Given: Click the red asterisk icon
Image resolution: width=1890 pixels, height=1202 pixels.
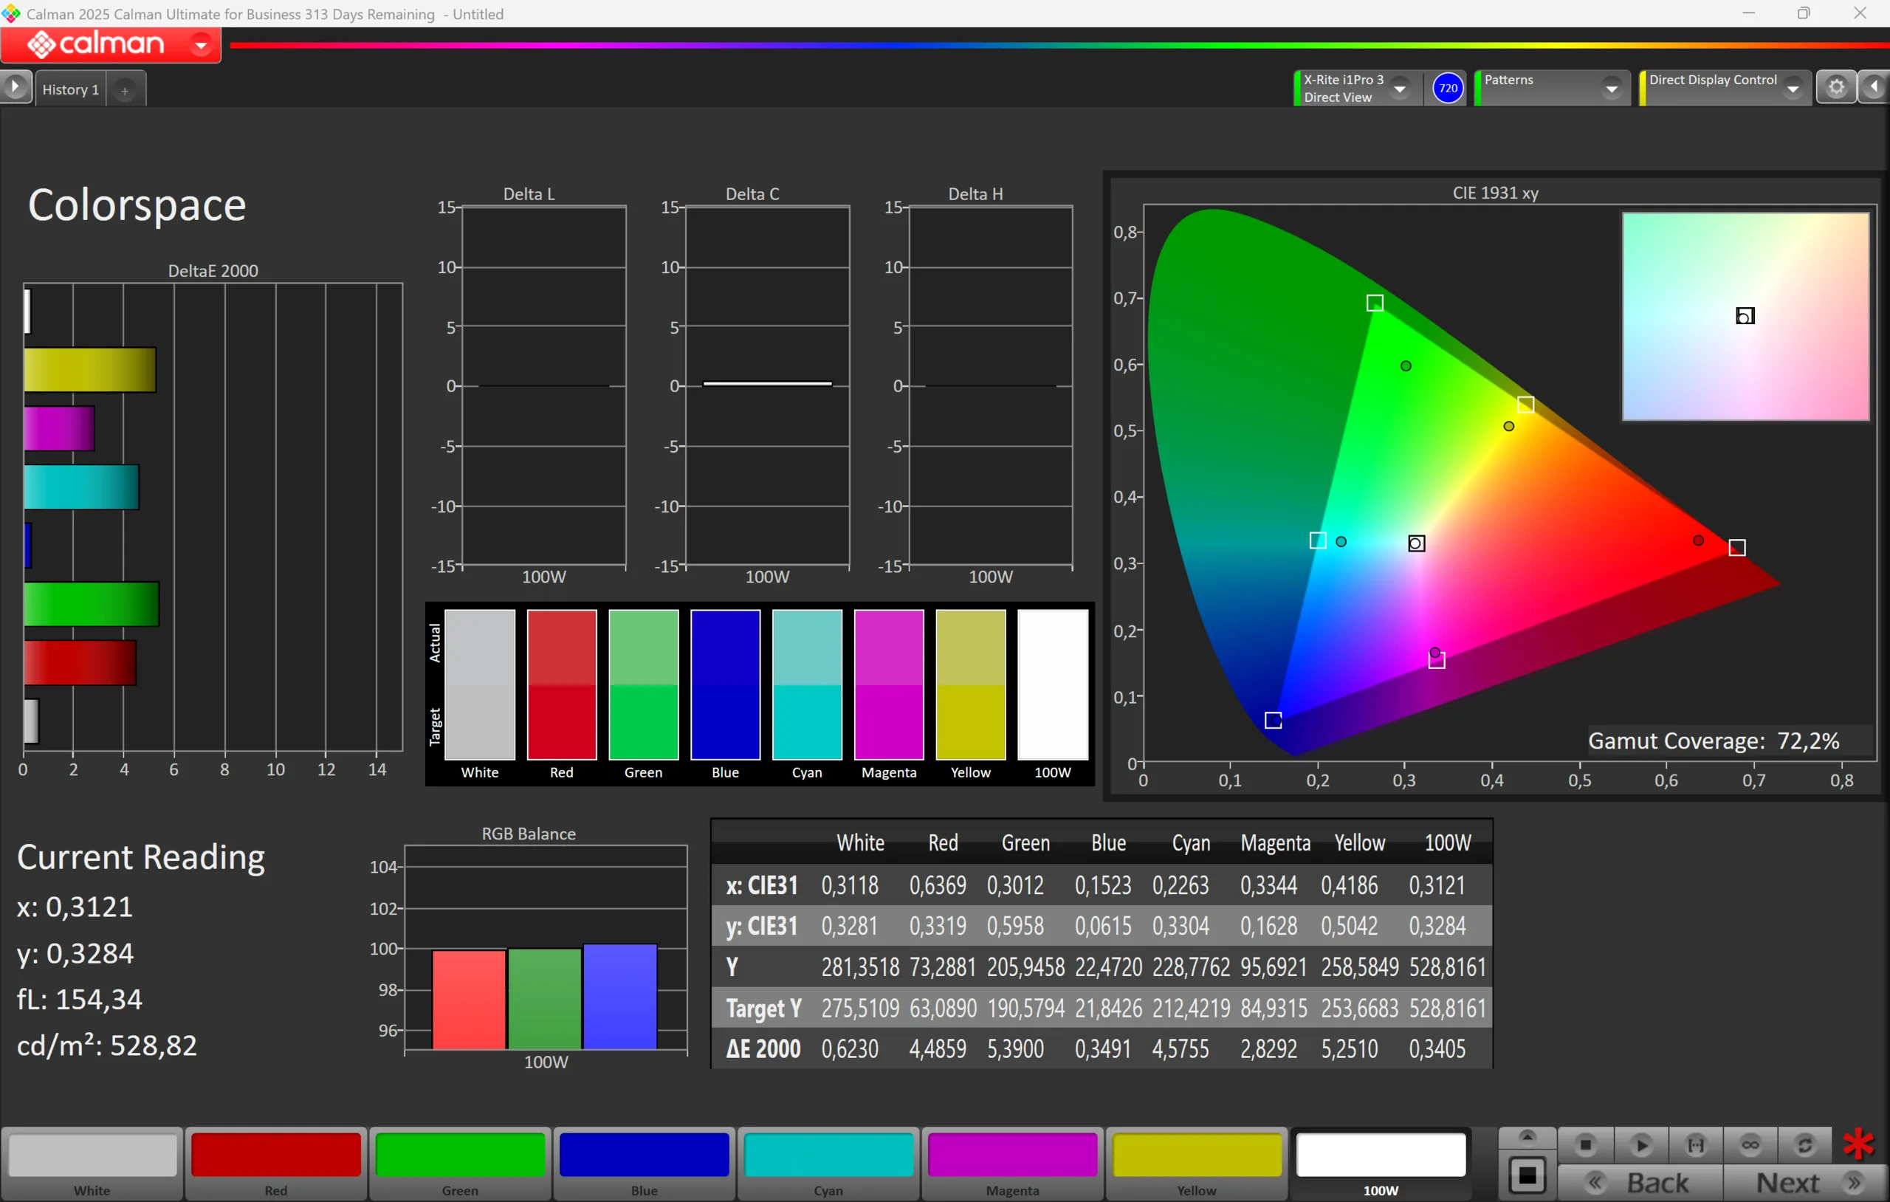Looking at the screenshot, I should click(x=1858, y=1144).
